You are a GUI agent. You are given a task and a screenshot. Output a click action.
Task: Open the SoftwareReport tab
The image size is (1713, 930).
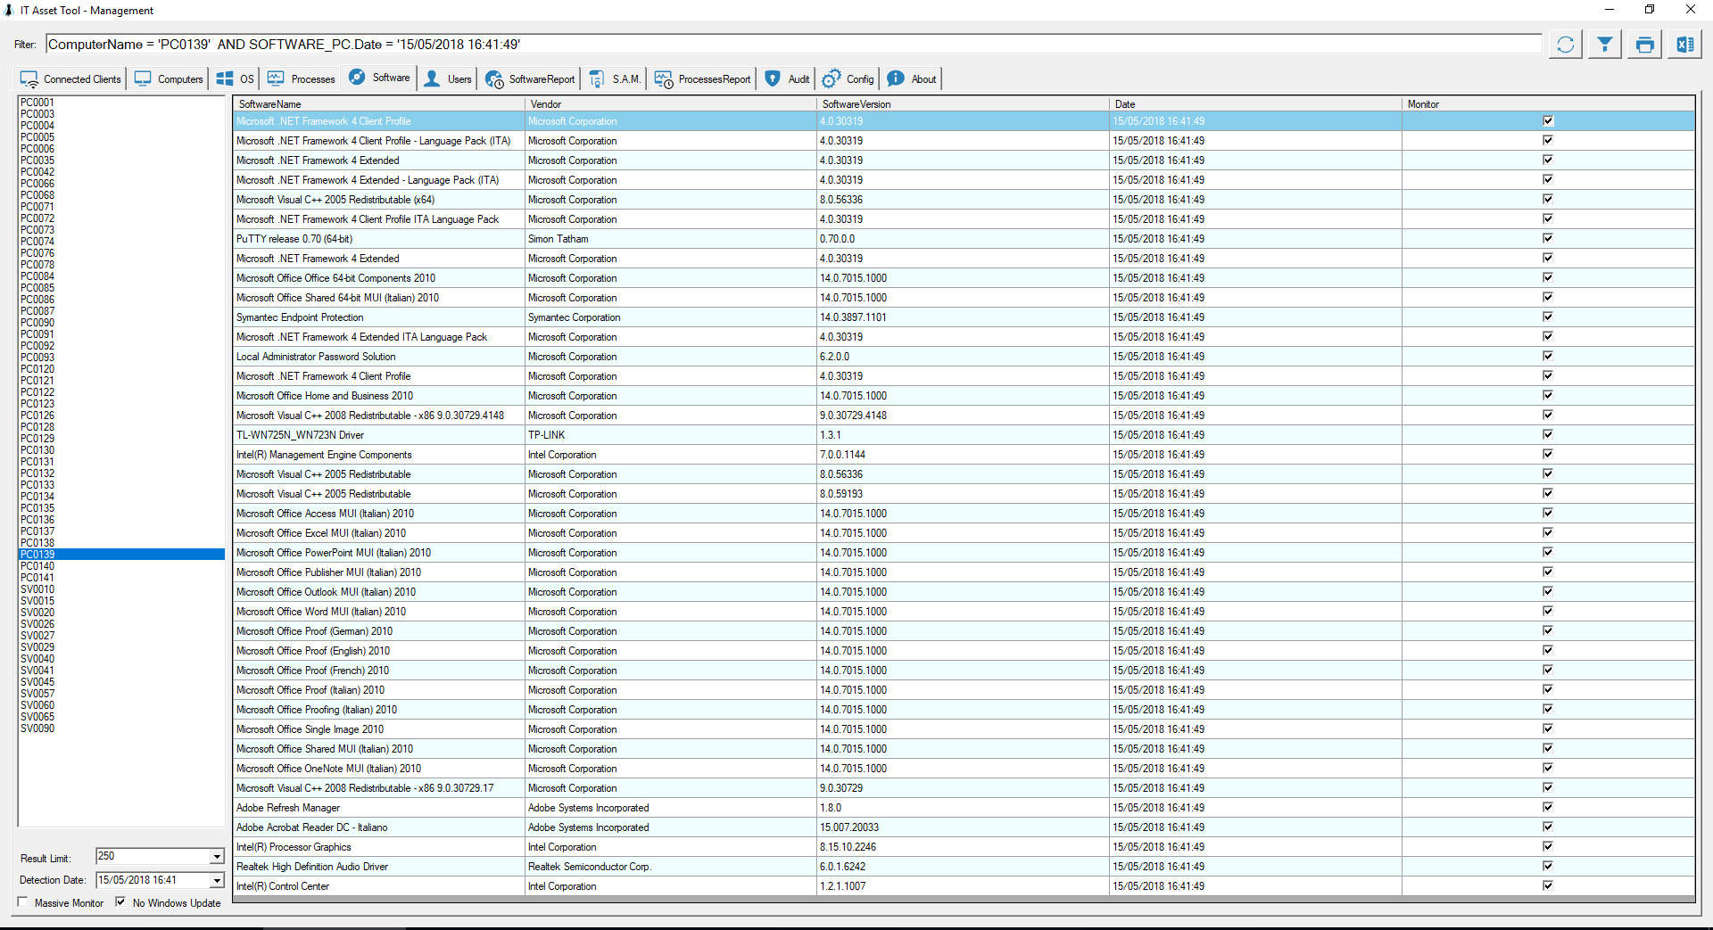click(x=530, y=79)
